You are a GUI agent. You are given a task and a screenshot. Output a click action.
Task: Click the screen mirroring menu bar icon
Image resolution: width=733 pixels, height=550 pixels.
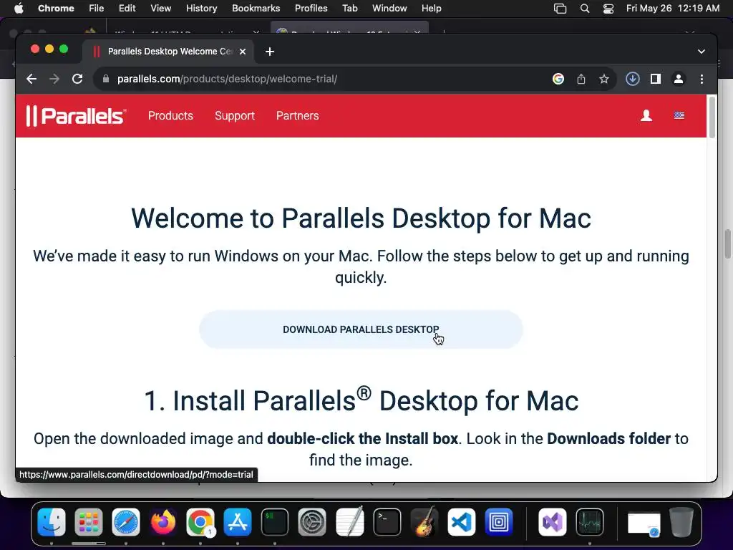tap(560, 9)
